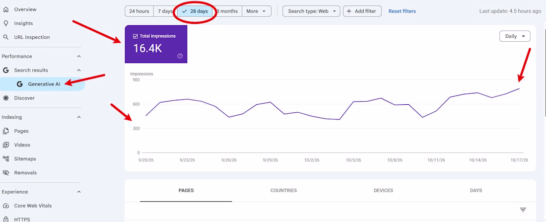
Task: Click the 16.4K total impressions value
Action: click(x=147, y=49)
